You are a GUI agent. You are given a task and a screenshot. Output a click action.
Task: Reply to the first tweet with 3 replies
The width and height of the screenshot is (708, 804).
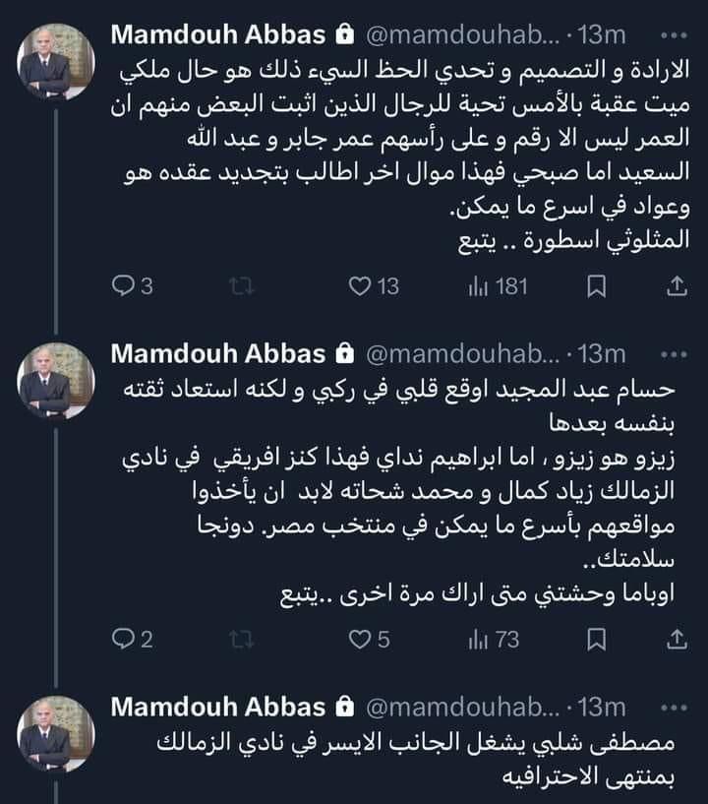(x=123, y=286)
